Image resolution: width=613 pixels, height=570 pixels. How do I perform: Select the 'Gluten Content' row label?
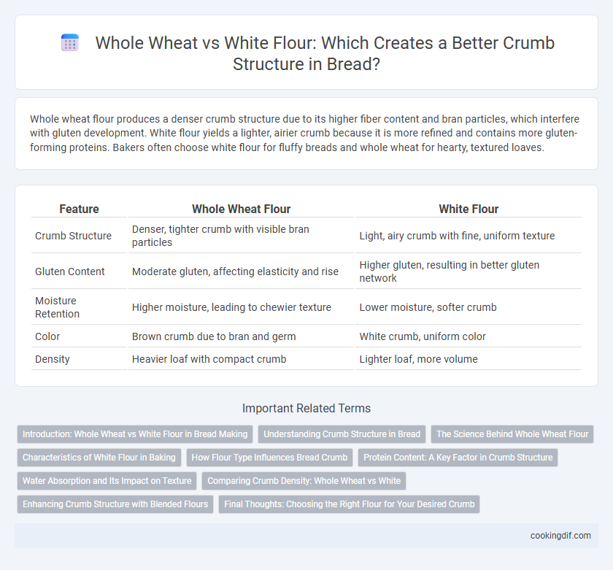tap(69, 271)
